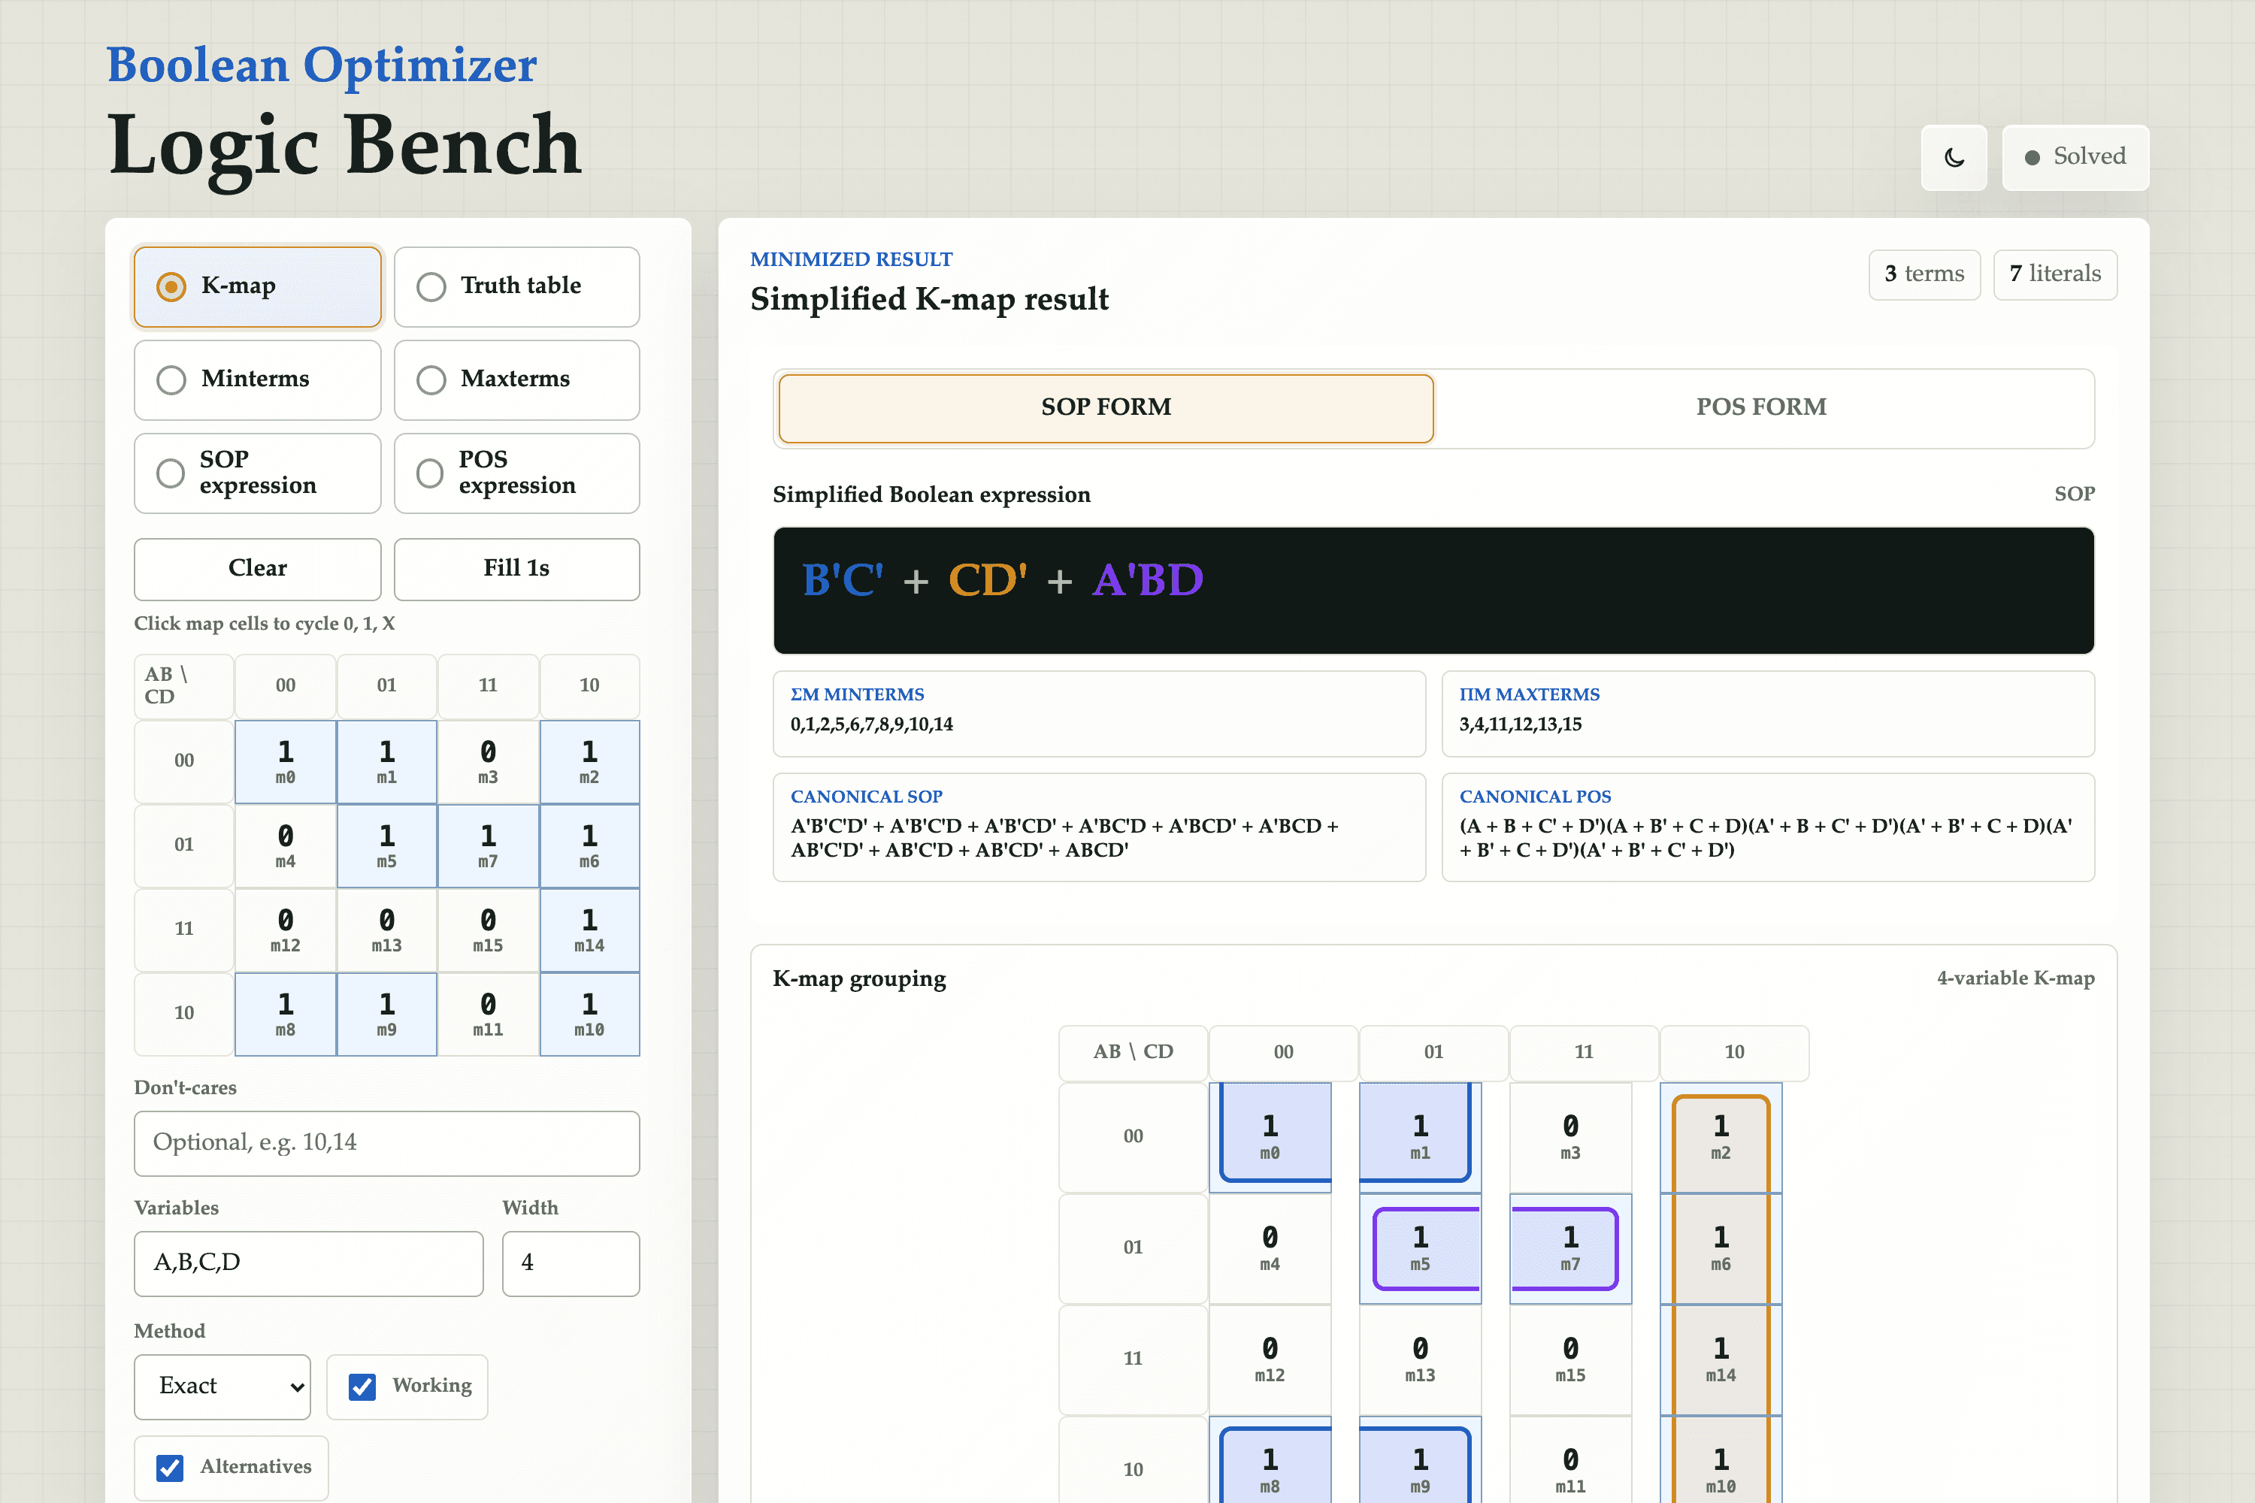Click the 7 literals badge

(2054, 274)
